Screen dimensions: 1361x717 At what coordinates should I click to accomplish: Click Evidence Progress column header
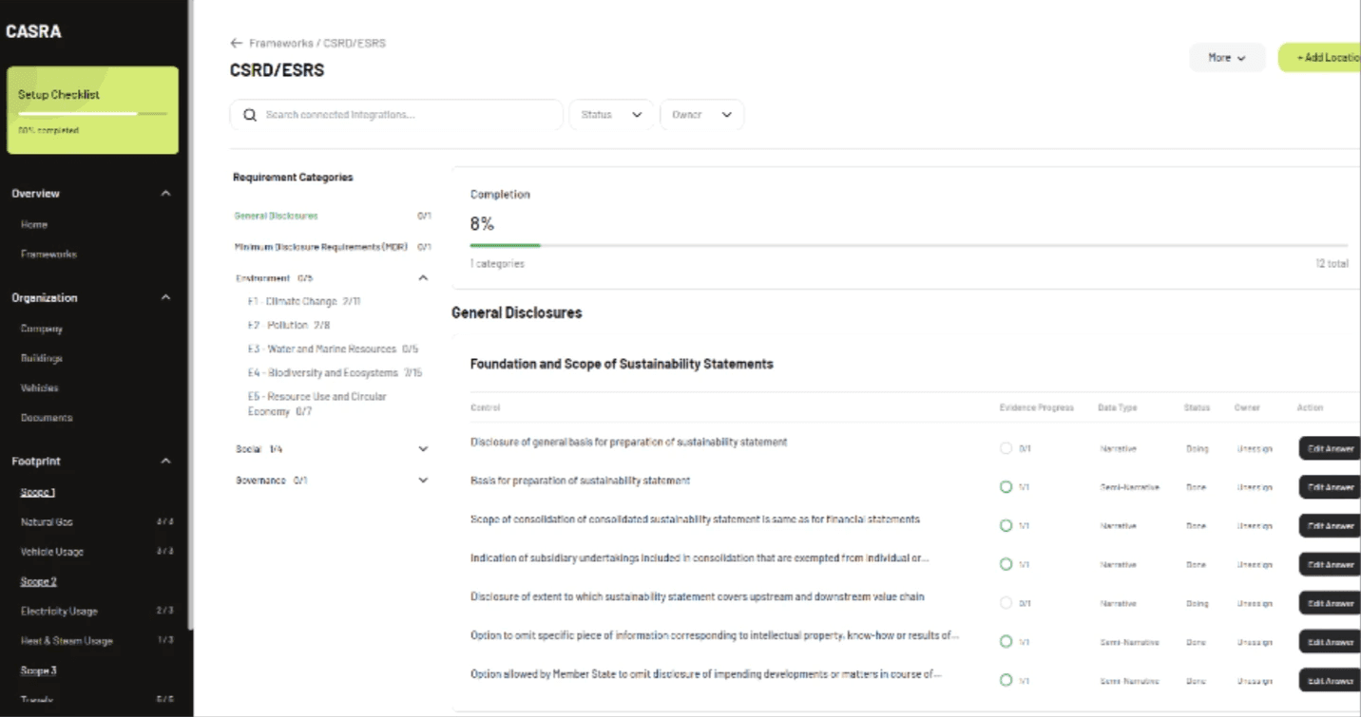[1036, 407]
